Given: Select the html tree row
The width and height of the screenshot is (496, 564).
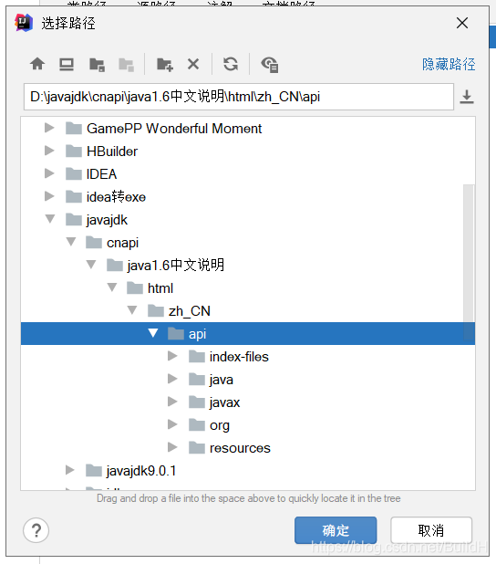Looking at the screenshot, I should [x=248, y=288].
